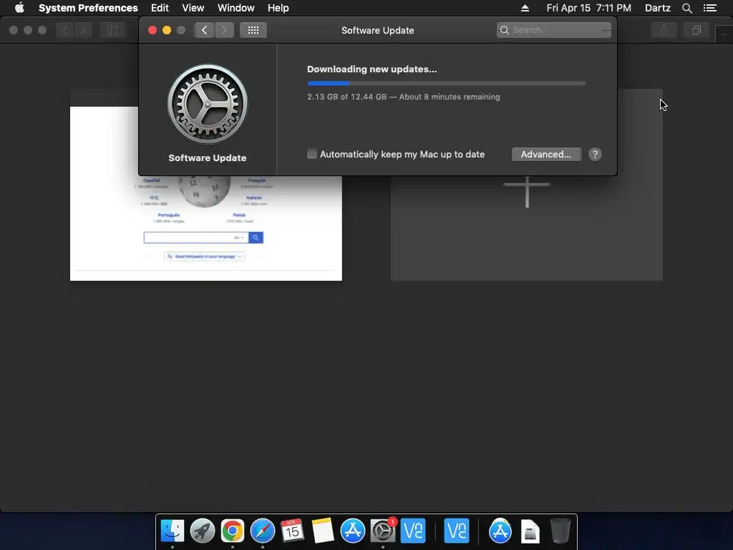Open the disk image file in Dock
This screenshot has width=733, height=550.
coord(530,531)
